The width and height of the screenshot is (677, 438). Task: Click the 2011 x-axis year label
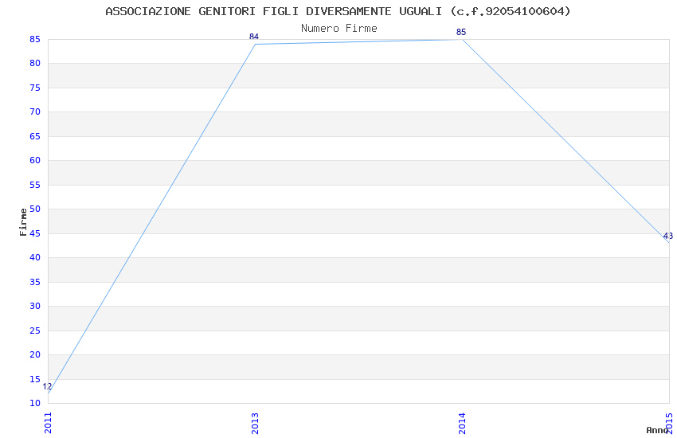point(49,423)
